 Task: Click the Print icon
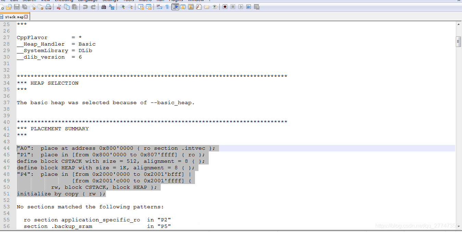tap(48, 7)
